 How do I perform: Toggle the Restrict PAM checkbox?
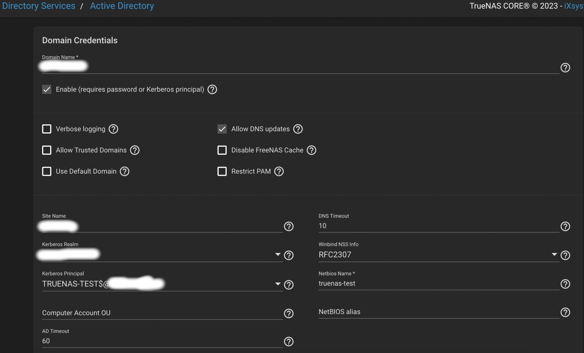(222, 171)
